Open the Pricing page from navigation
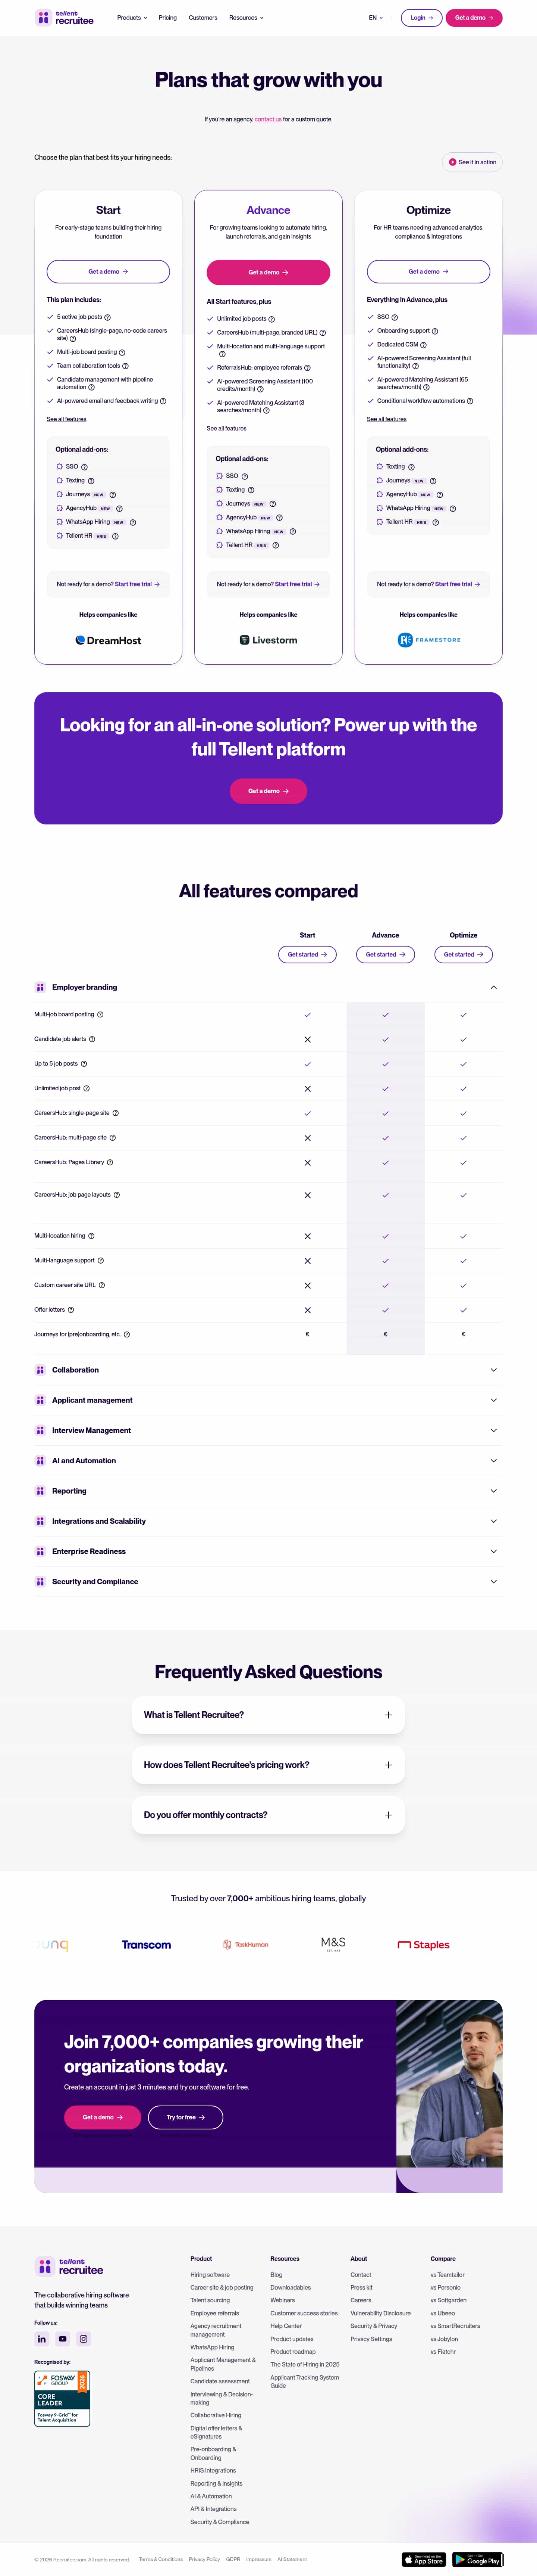Image resolution: width=537 pixels, height=2576 pixels. 168,17
